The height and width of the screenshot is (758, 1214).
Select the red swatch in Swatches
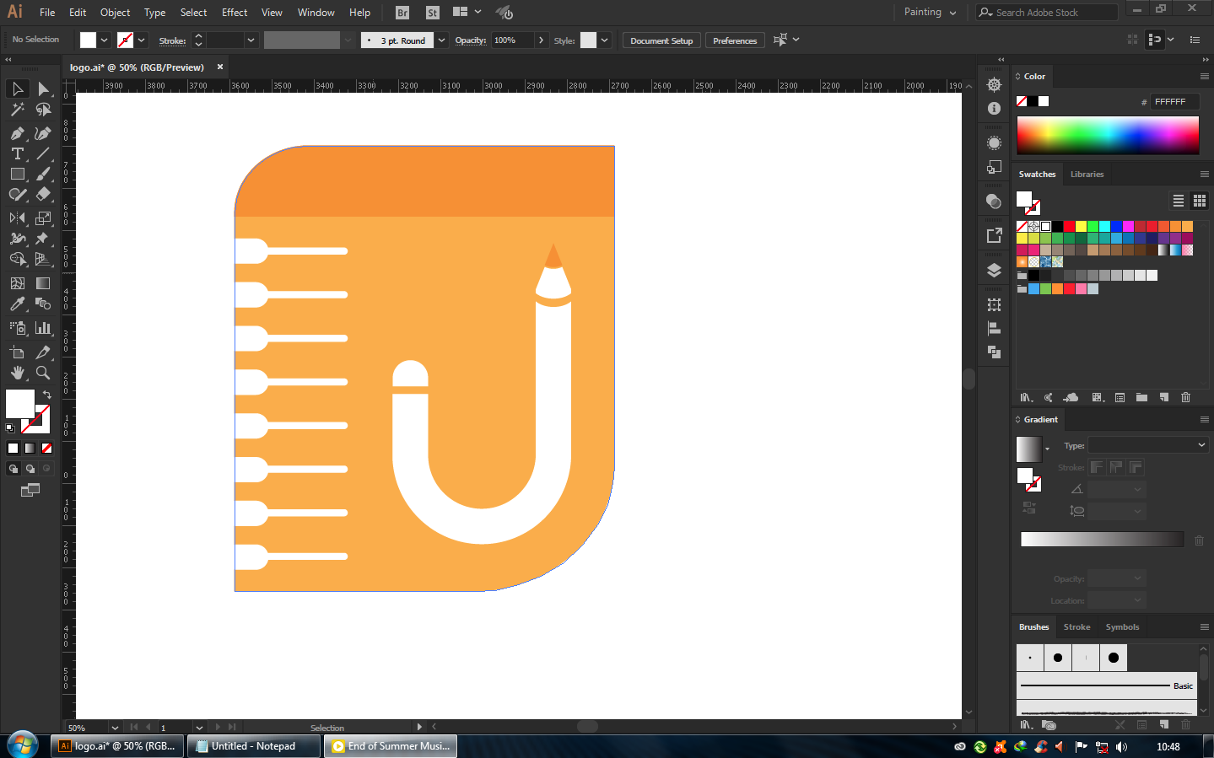tap(1069, 226)
